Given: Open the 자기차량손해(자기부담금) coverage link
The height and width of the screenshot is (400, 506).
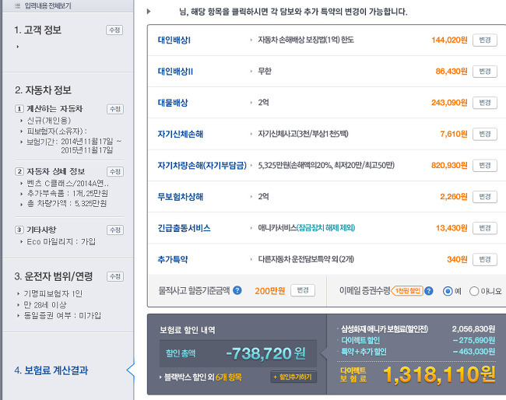Looking at the screenshot, I should tap(202, 166).
